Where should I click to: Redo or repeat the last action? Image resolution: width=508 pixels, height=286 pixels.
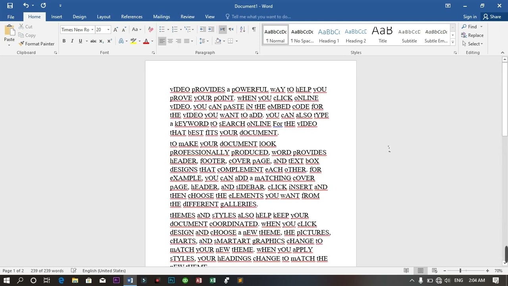pos(43,6)
